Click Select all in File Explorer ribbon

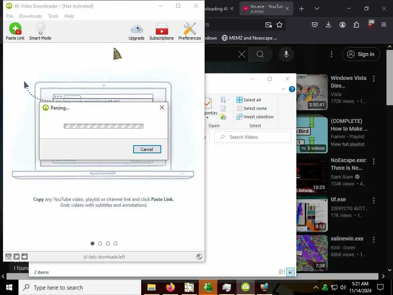[249, 100]
